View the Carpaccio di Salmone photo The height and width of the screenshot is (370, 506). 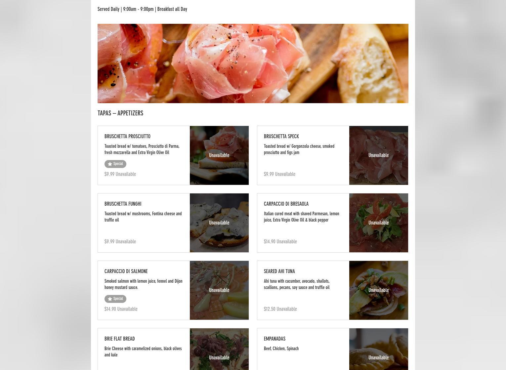[219, 290]
